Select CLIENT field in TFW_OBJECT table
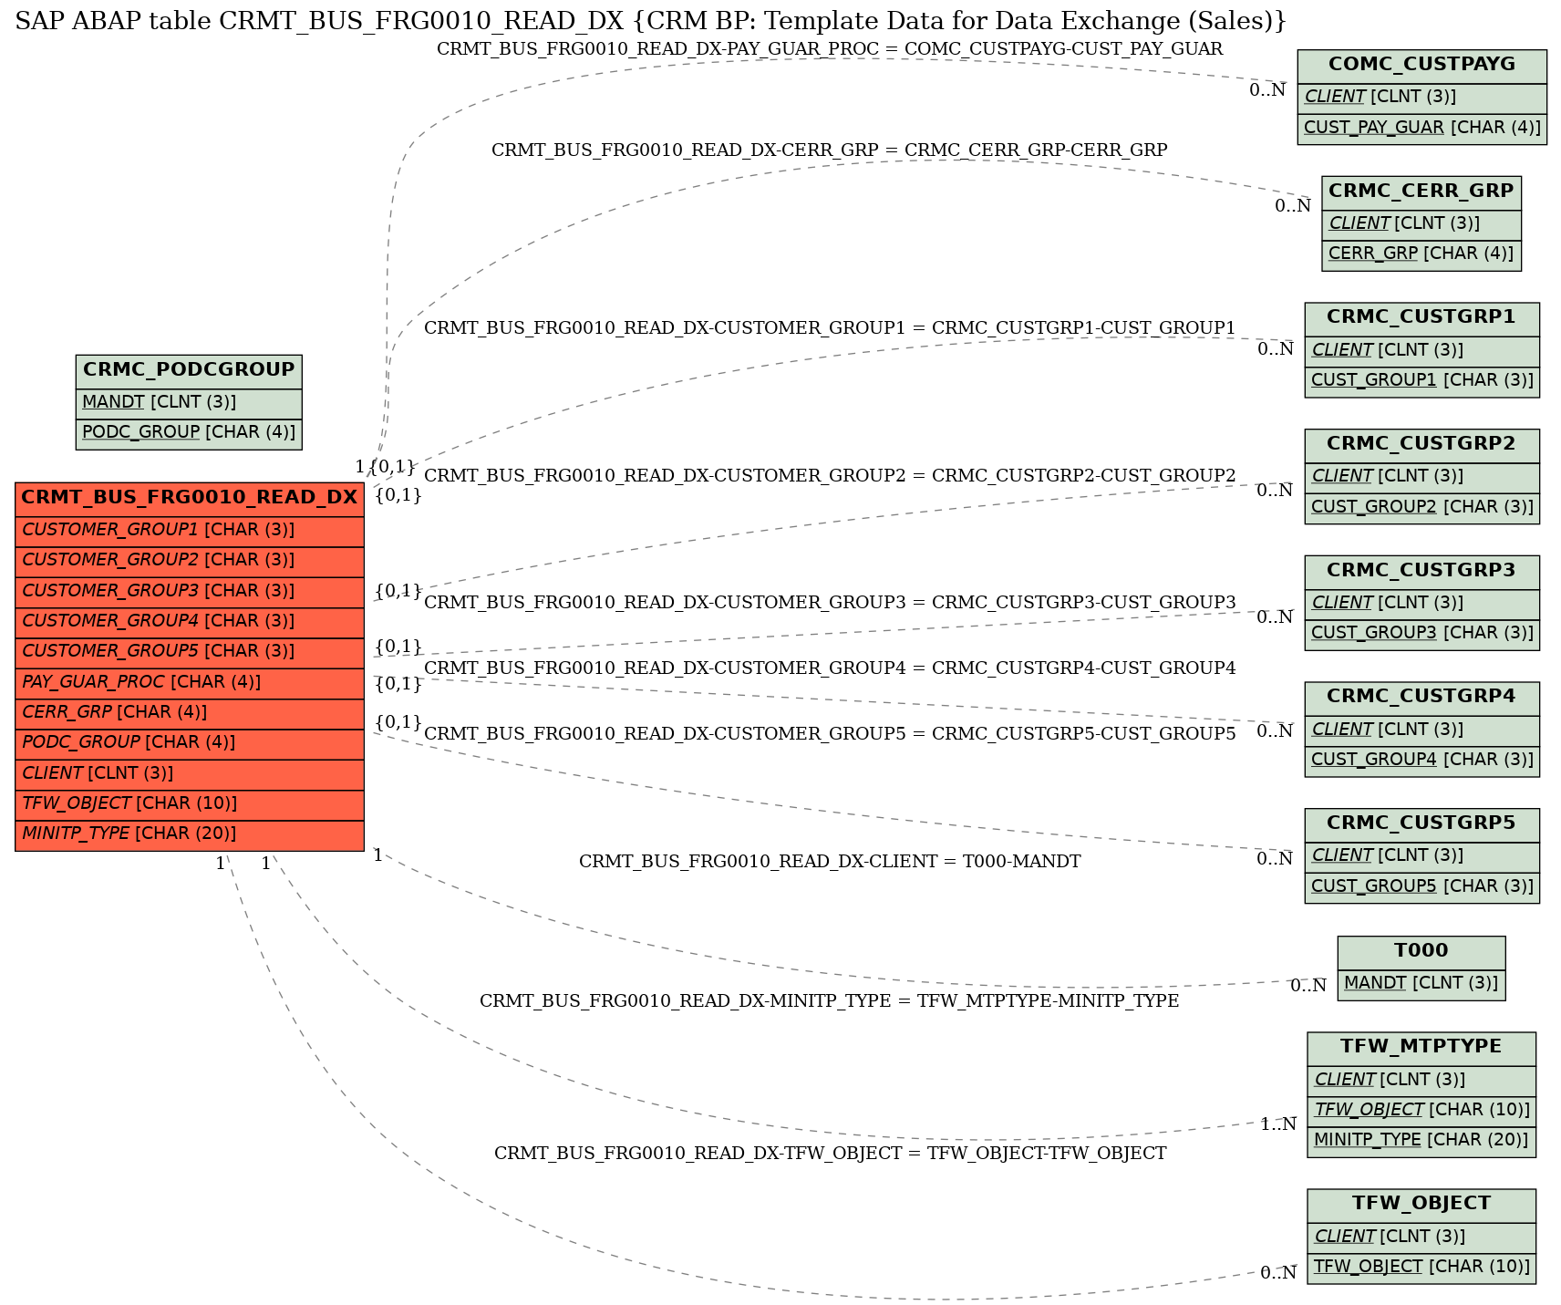Viewport: 1561px width, 1305px height. [1421, 1237]
